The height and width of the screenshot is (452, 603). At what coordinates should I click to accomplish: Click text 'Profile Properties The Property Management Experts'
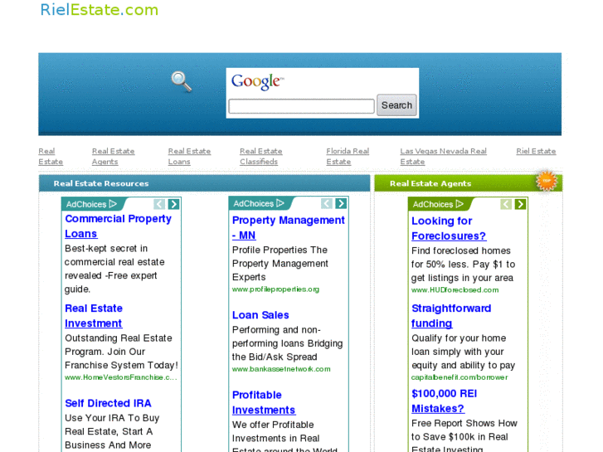[280, 264]
